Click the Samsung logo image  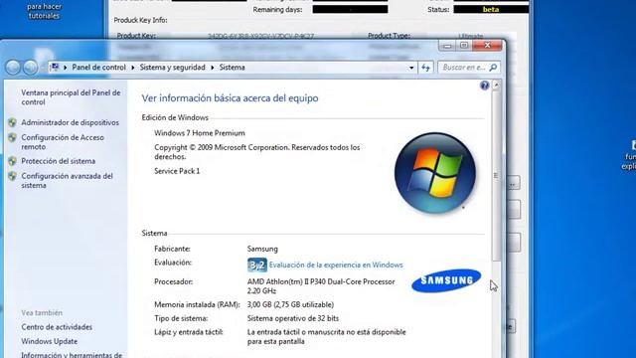pyautogui.click(x=446, y=280)
